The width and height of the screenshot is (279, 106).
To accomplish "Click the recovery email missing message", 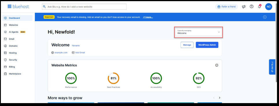I will point(98,17).
